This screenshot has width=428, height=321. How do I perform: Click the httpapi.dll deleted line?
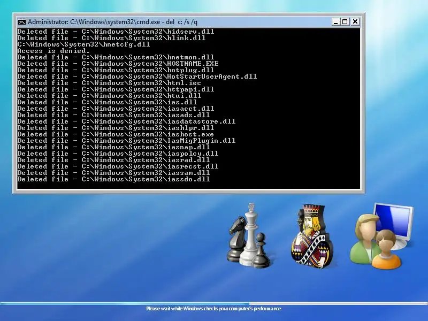click(x=116, y=89)
